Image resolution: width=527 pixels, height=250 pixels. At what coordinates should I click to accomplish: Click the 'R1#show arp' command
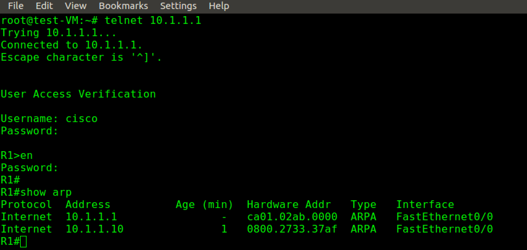[x=36, y=192]
